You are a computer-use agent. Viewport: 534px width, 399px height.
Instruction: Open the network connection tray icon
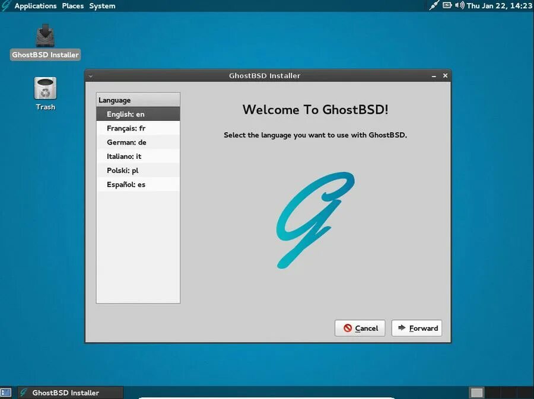(434, 5)
